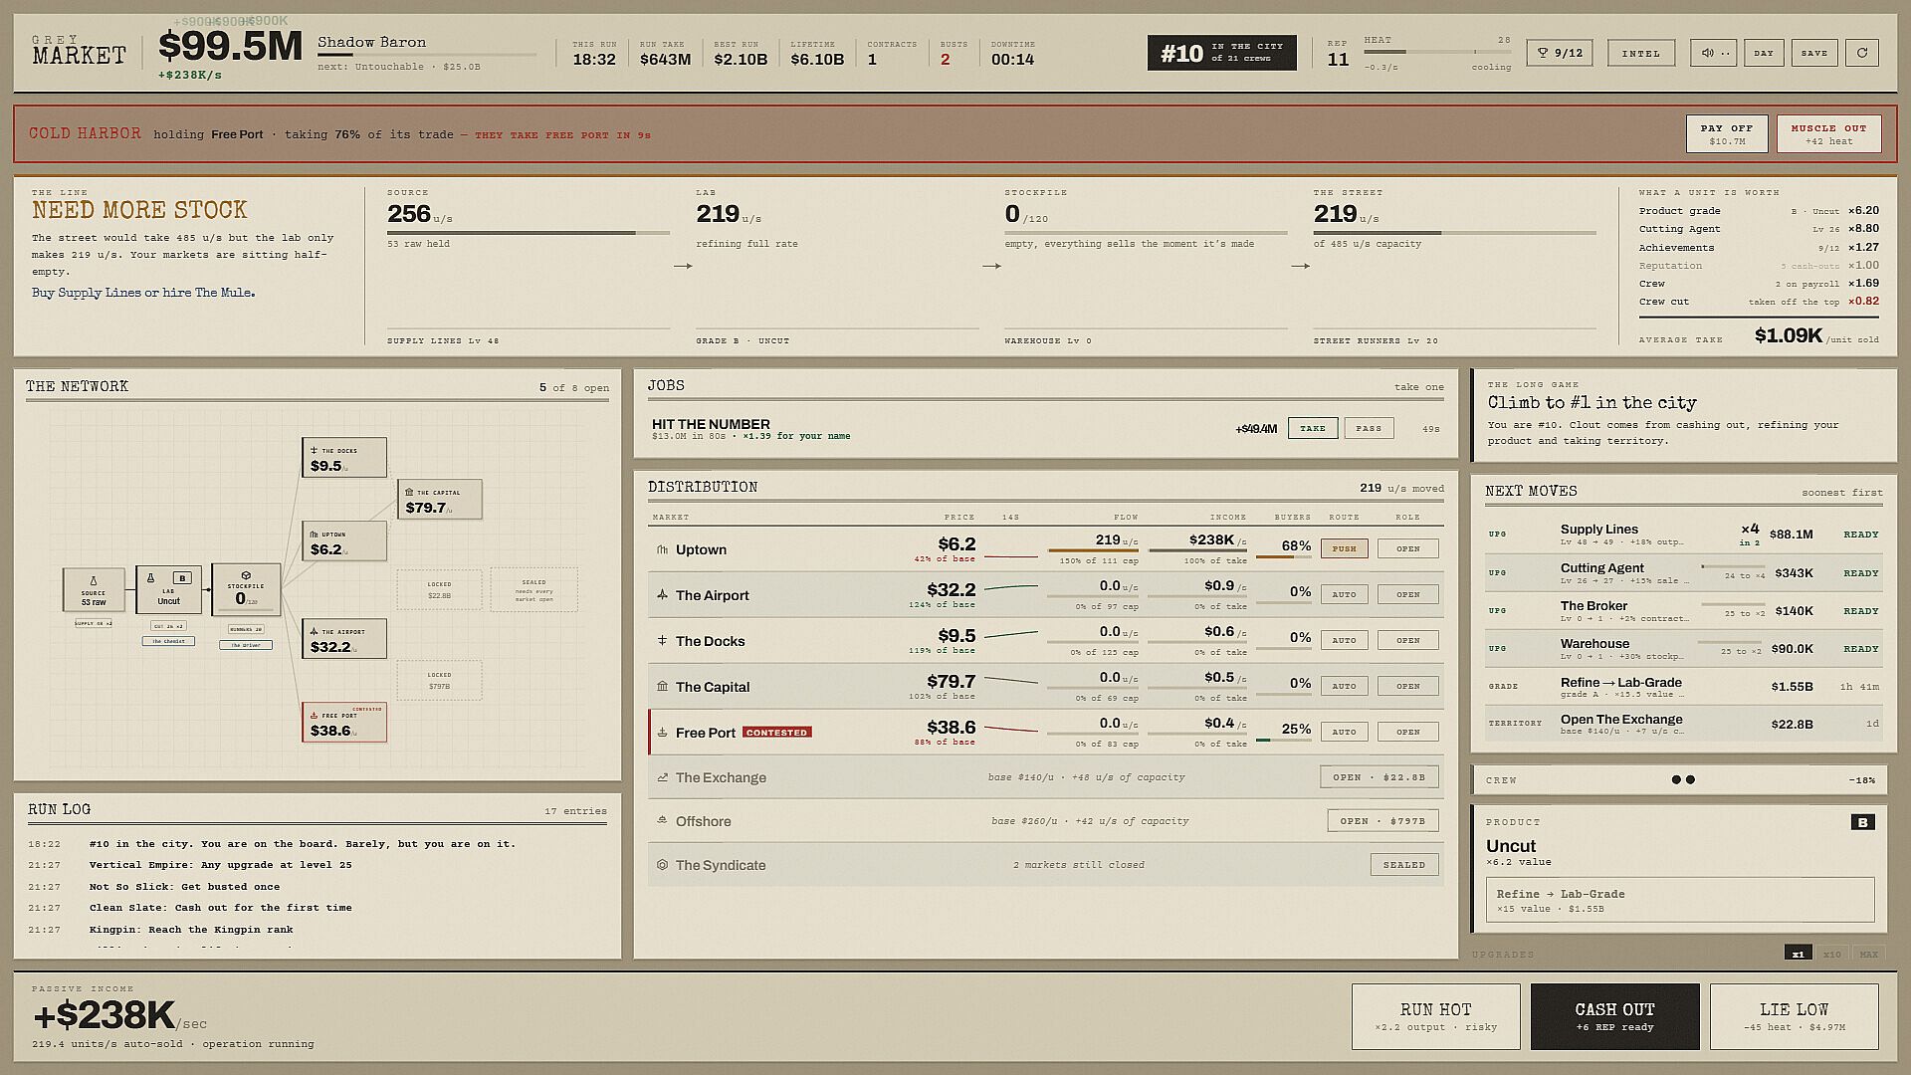
Task: Click the #10 in the city rank badge
Action: coord(1222,53)
